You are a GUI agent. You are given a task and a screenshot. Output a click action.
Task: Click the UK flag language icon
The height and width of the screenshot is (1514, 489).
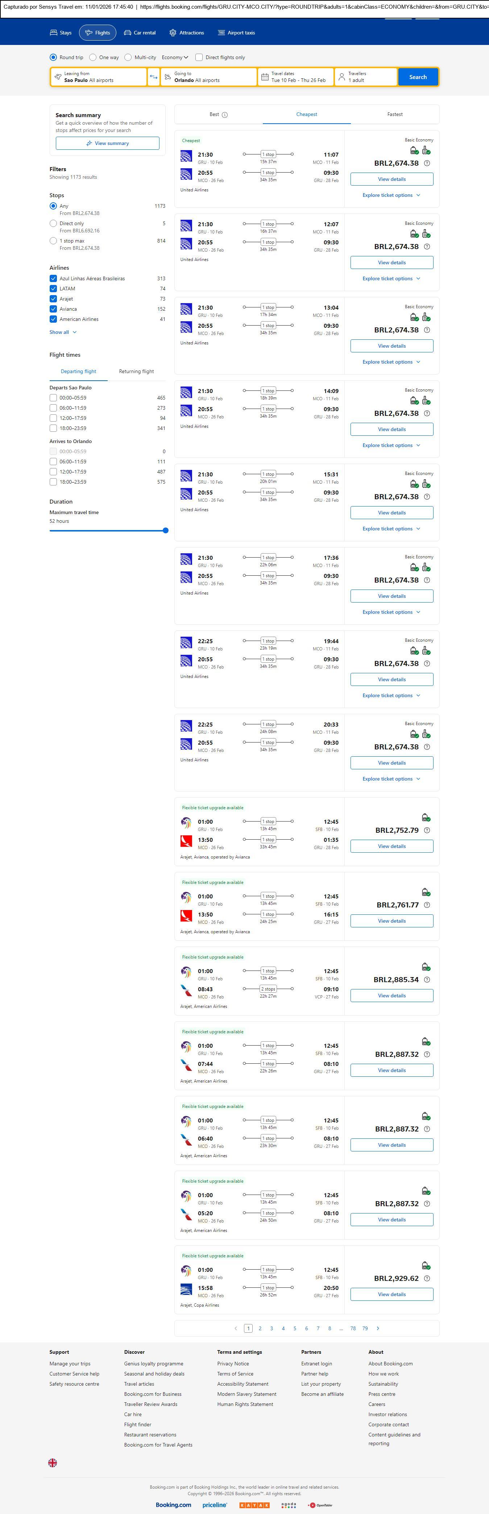[52, 1462]
